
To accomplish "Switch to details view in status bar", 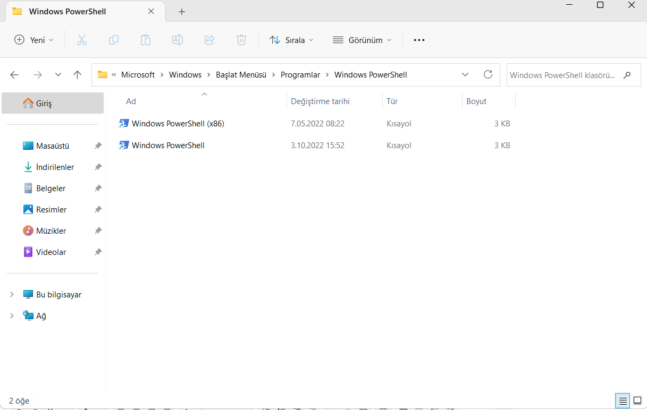I will pos(623,400).
